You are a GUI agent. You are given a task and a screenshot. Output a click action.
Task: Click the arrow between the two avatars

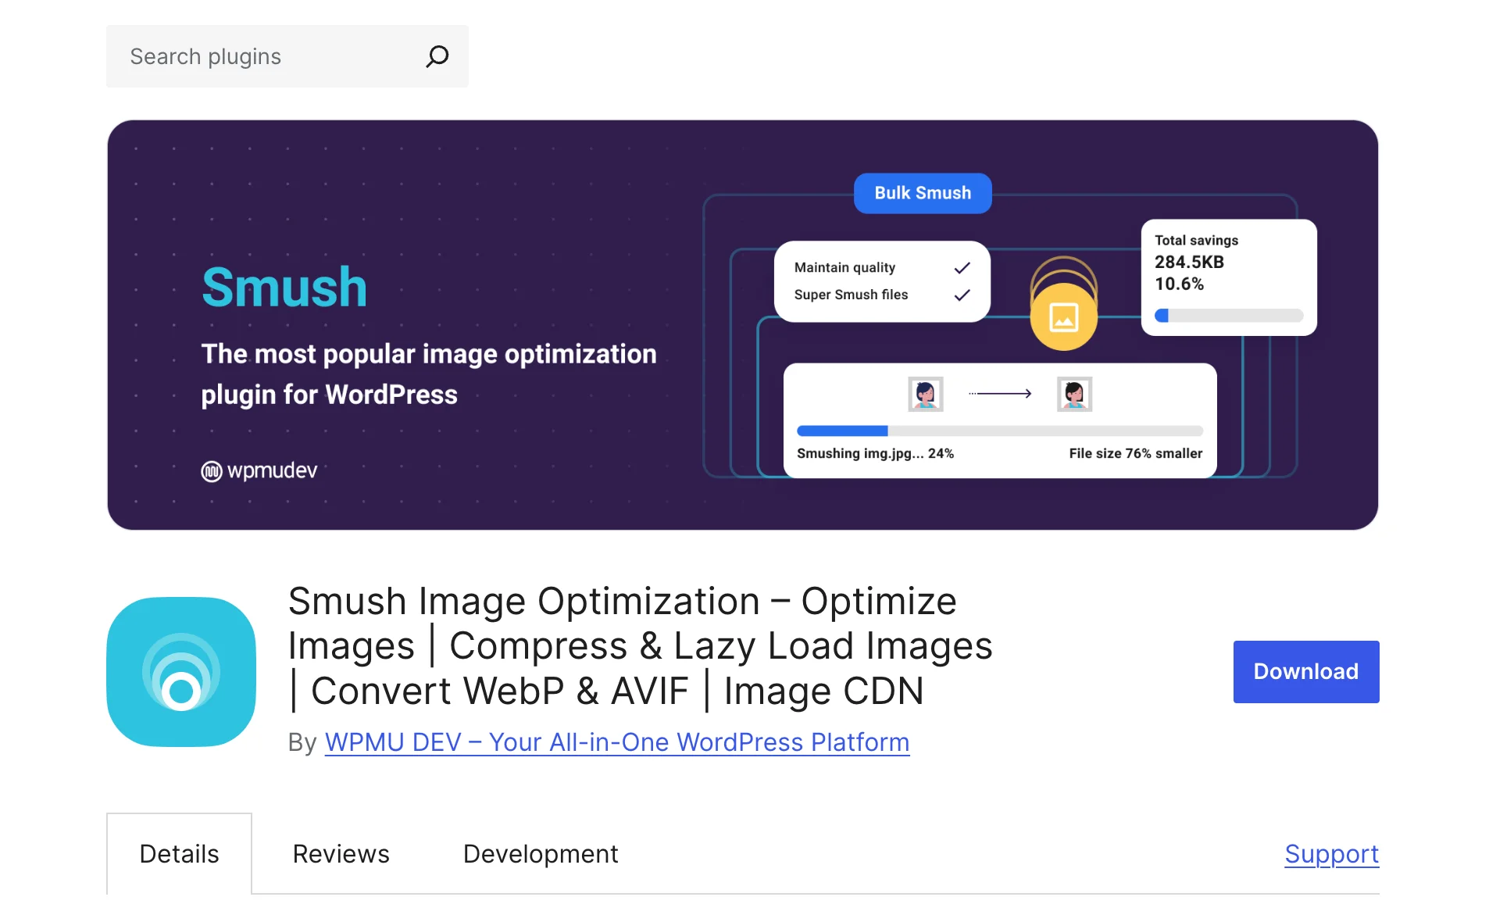click(1000, 393)
